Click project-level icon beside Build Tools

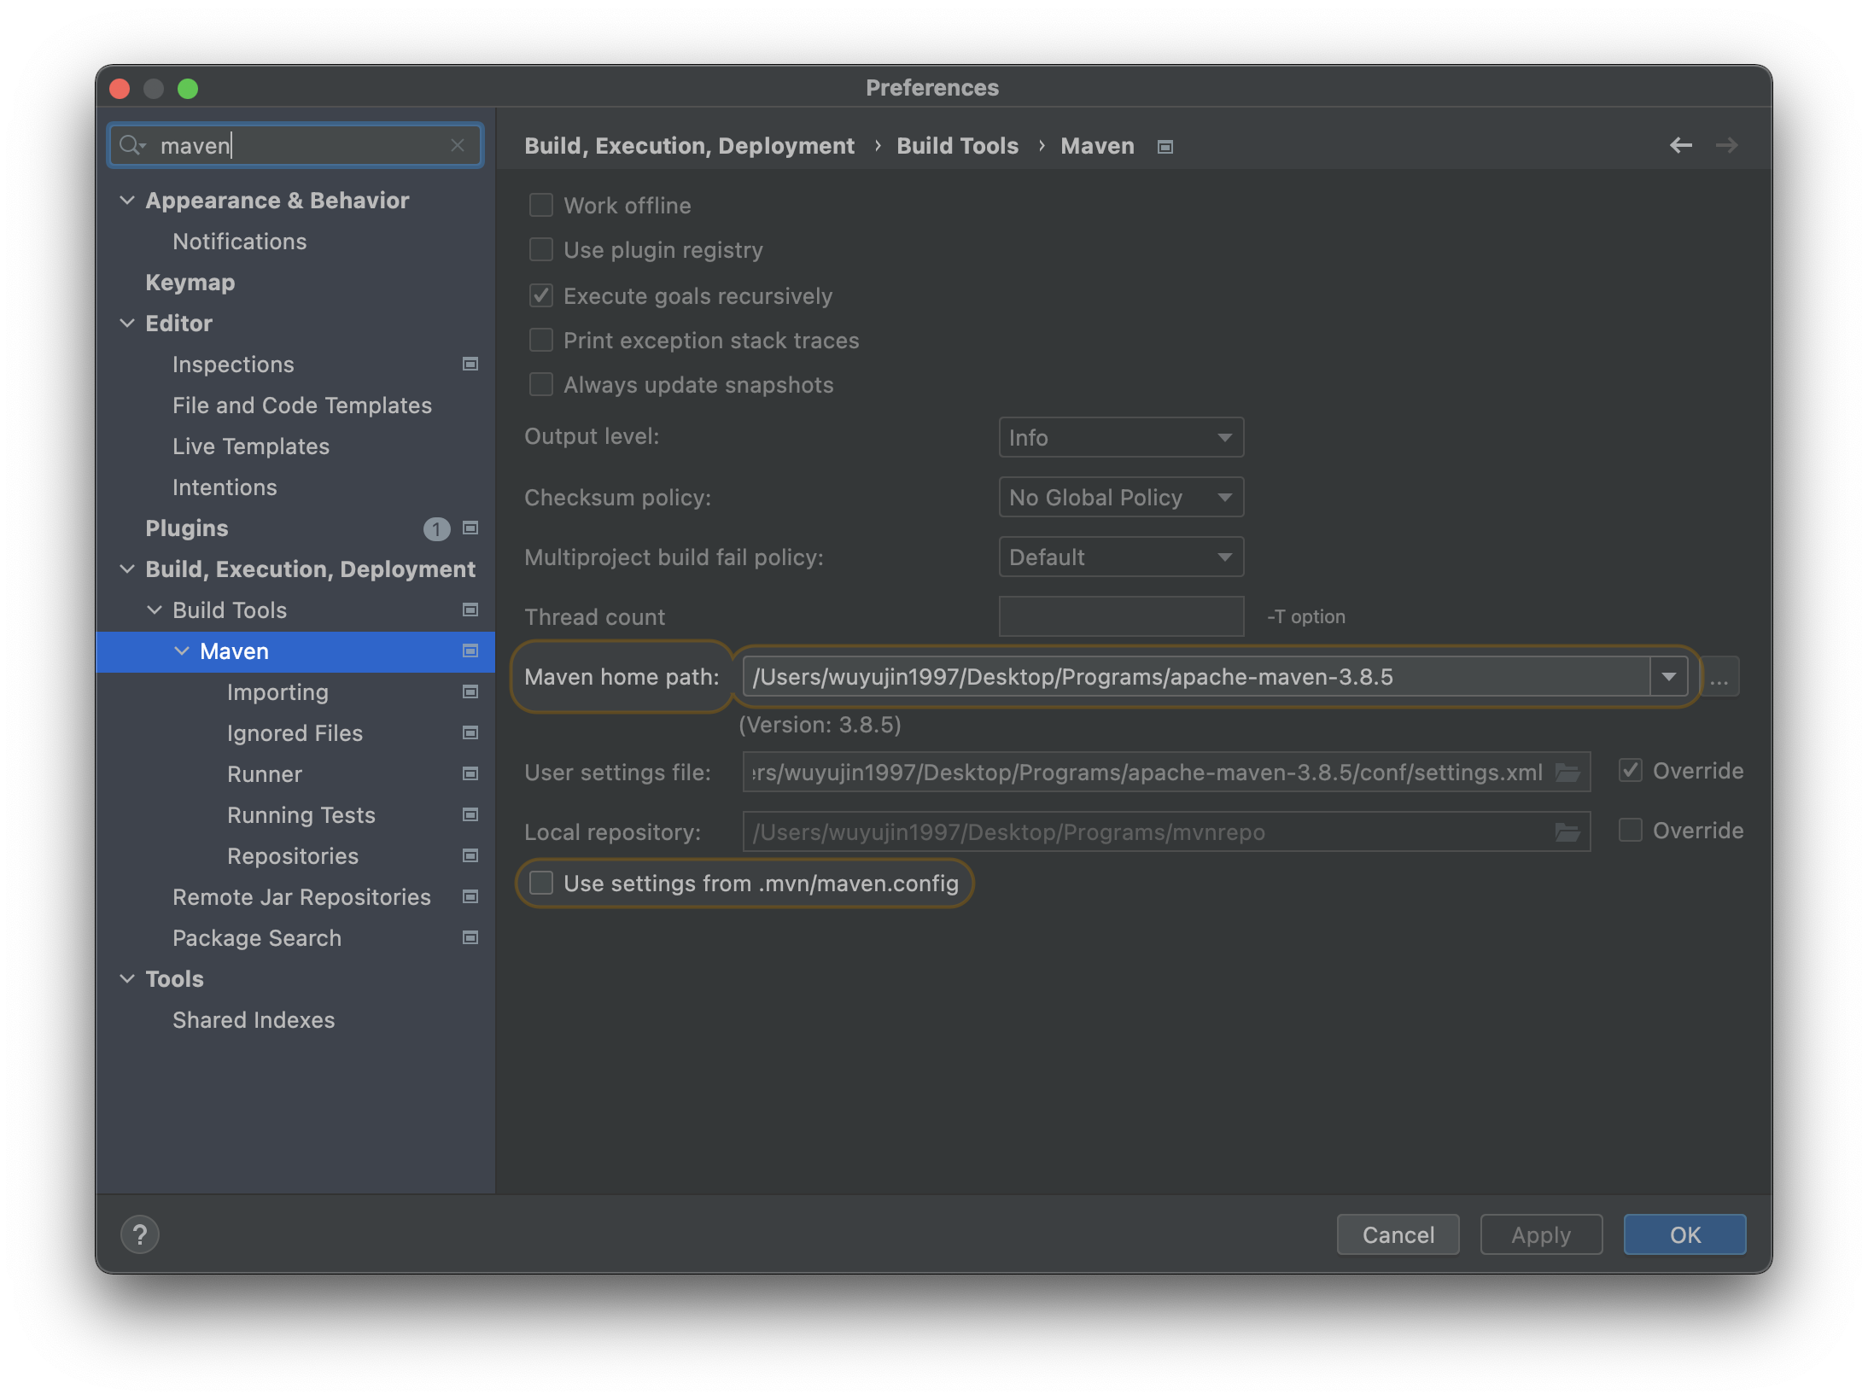[x=470, y=610]
